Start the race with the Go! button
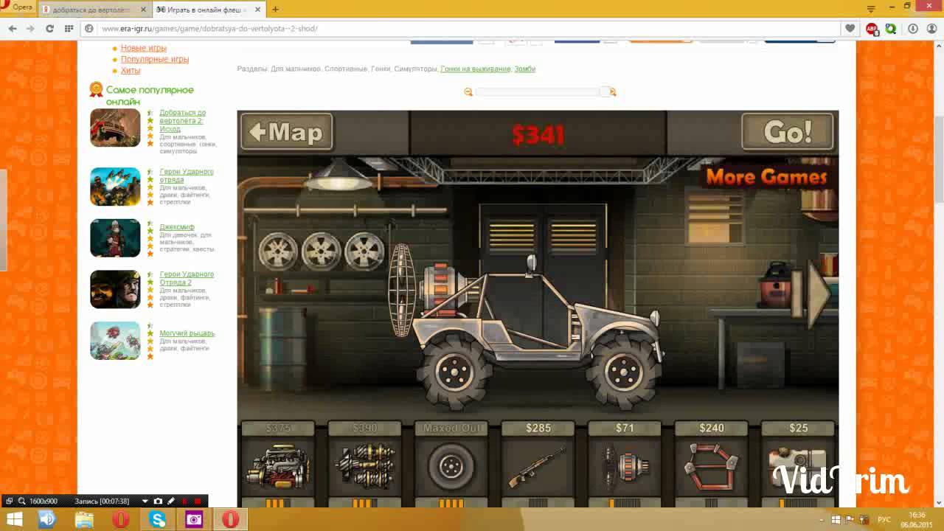Image resolution: width=944 pixels, height=531 pixels. point(788,132)
